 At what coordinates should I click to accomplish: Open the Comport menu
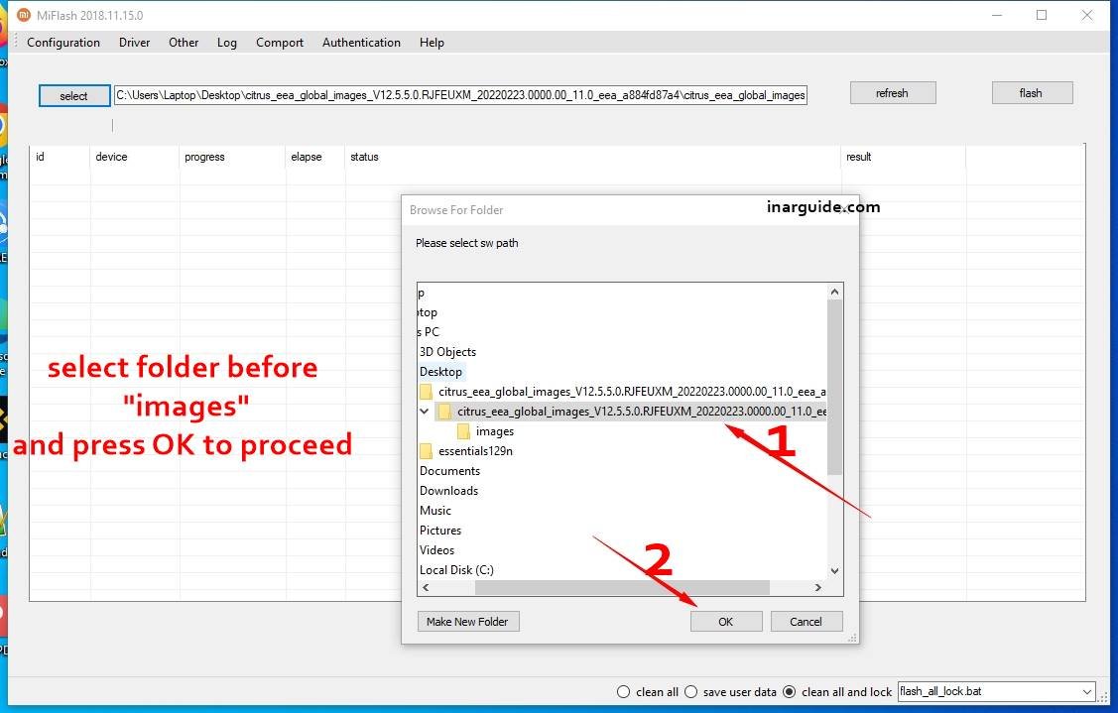pos(280,43)
